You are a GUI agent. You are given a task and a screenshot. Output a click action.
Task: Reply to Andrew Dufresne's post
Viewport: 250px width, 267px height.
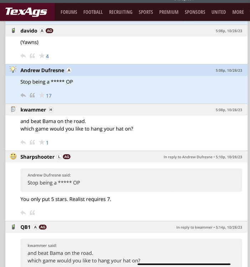pos(23,95)
